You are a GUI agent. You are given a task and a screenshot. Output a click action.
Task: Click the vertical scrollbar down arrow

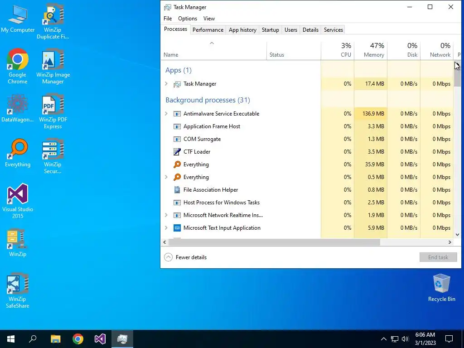[x=457, y=235]
